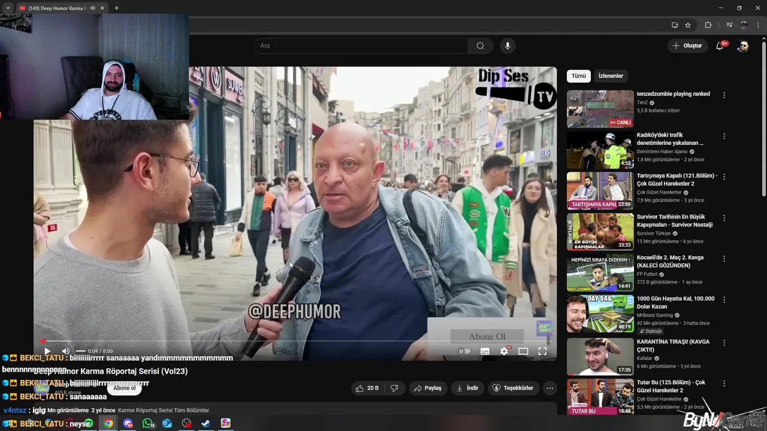Open the Kadıköy'deki trafik denetimlerine video title
Viewport: 767px width, 431px height.
[x=670, y=139]
